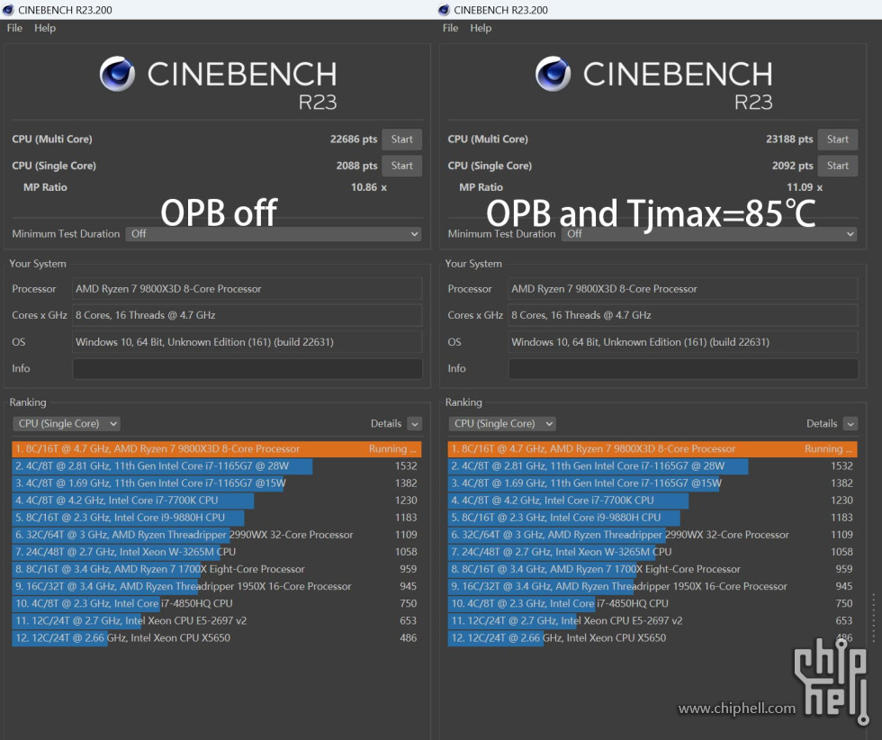
Task: Select the Ryzen 7 9800X3D ranking row, left window
Action: pyautogui.click(x=217, y=448)
